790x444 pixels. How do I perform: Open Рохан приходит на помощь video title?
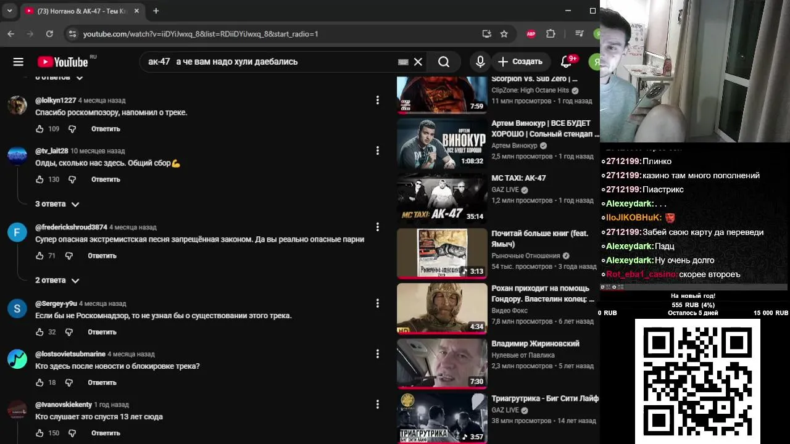click(543, 294)
